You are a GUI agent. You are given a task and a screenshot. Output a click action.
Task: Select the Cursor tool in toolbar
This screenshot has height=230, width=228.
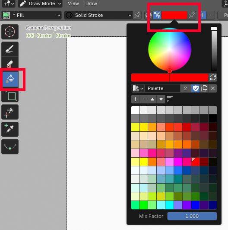tap(10, 32)
